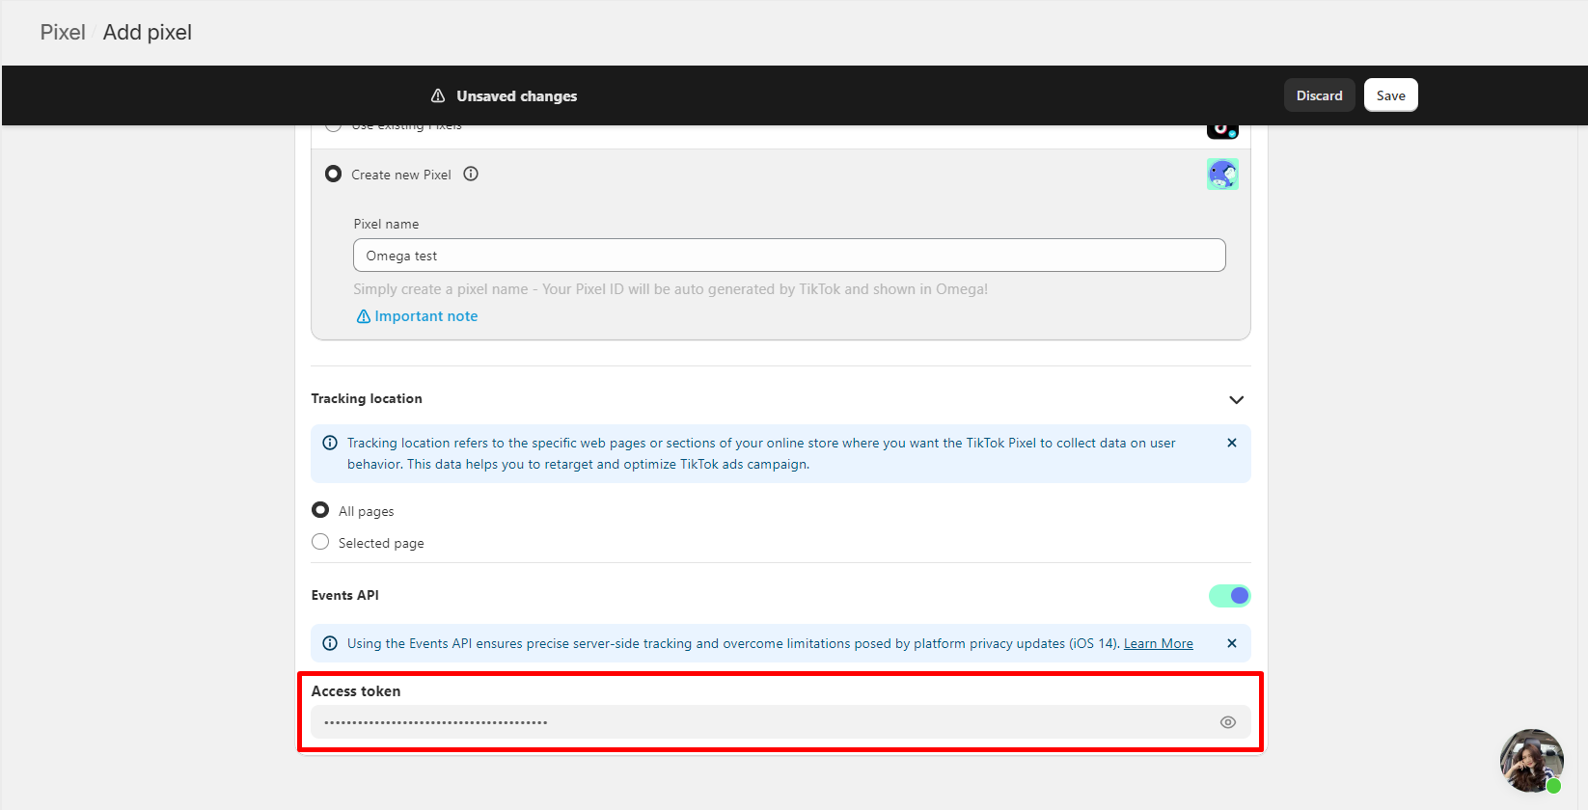Focus the Pixel name input field

789,256
